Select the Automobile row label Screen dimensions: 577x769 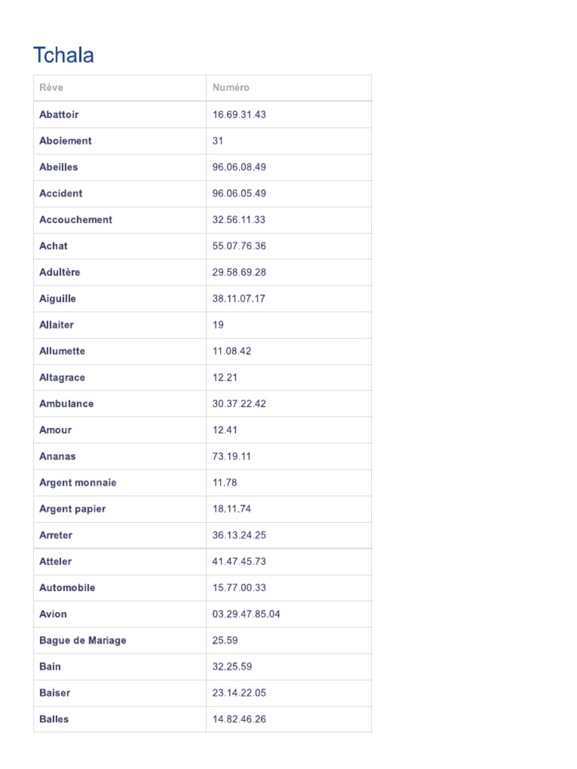point(67,588)
